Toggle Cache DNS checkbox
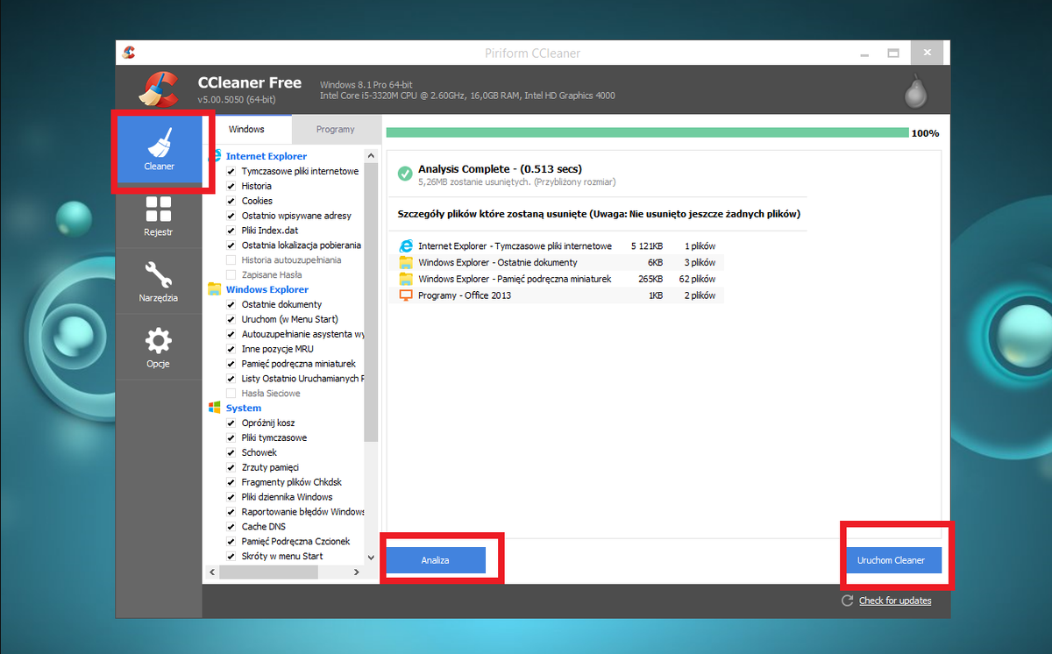 tap(231, 527)
